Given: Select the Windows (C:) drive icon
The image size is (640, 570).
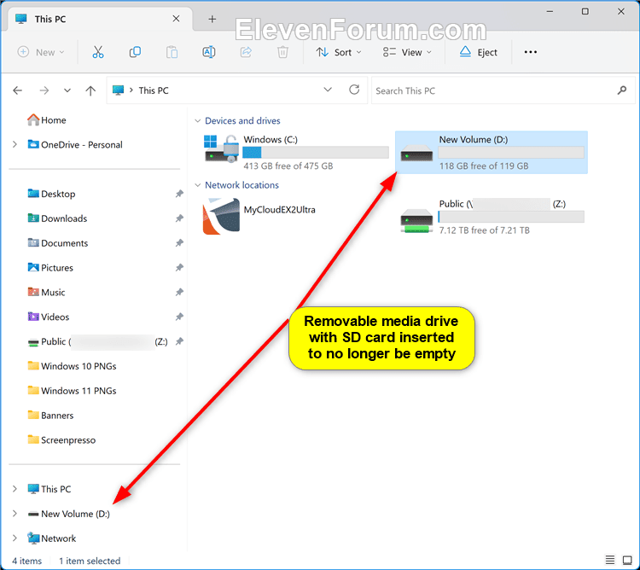Looking at the screenshot, I should coord(221,149).
